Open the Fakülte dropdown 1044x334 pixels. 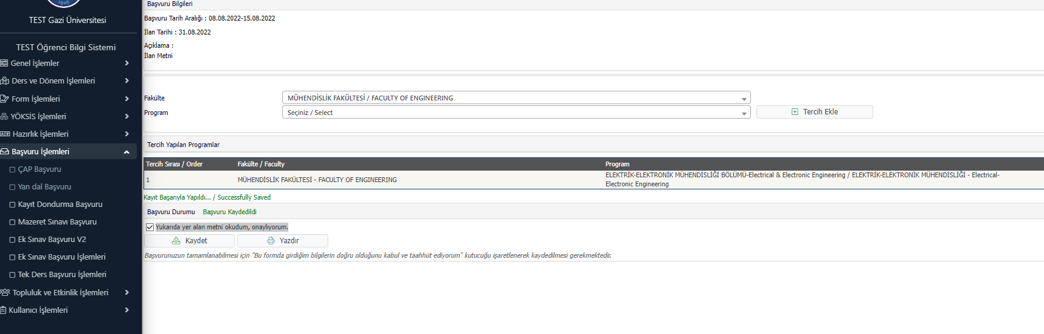click(516, 98)
